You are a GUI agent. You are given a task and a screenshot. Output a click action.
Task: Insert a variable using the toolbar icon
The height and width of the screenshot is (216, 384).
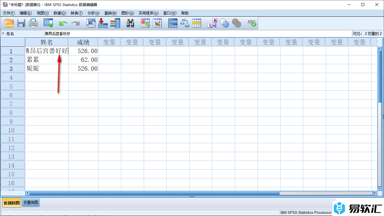click(x=157, y=23)
